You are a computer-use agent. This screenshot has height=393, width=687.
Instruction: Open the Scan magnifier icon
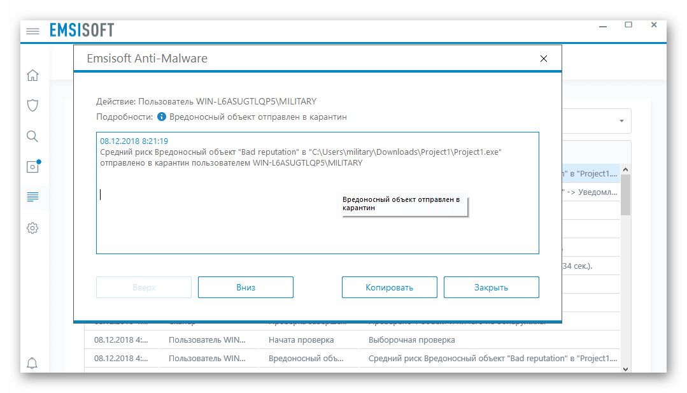pos(32,136)
